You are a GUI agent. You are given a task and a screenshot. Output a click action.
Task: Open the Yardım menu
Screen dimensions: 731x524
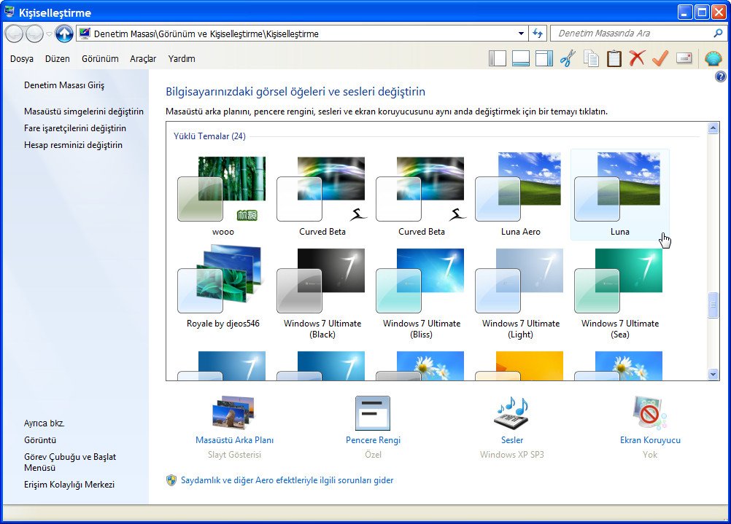point(182,59)
